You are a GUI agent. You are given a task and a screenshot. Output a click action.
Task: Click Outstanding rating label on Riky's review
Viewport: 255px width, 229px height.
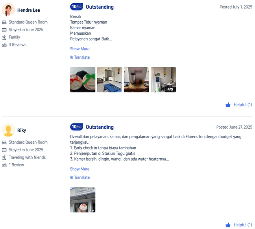100,127
